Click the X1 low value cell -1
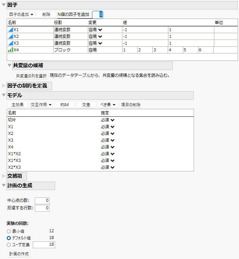The width and height of the screenshot is (239, 259). pos(145,30)
